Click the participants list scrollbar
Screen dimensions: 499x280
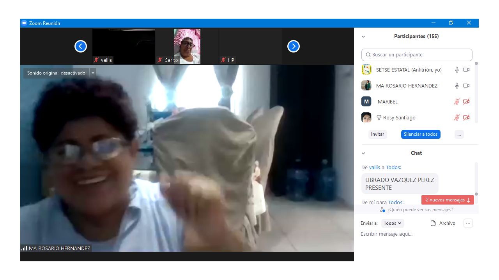tap(476, 93)
